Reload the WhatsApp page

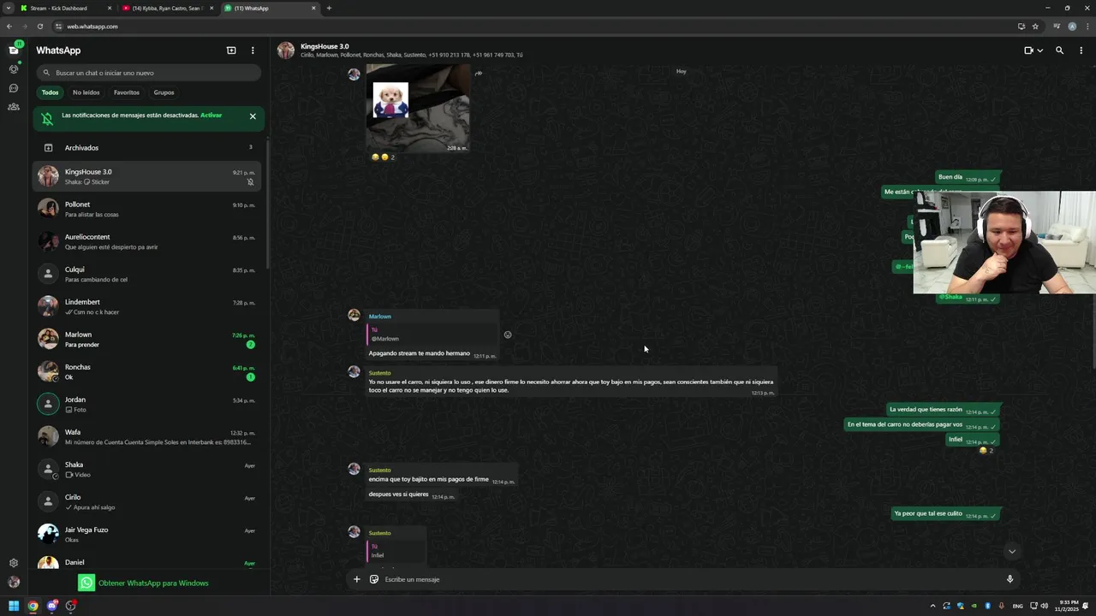click(x=39, y=27)
